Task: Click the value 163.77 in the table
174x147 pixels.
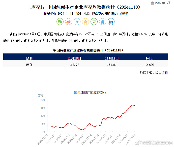Action: [74, 65]
